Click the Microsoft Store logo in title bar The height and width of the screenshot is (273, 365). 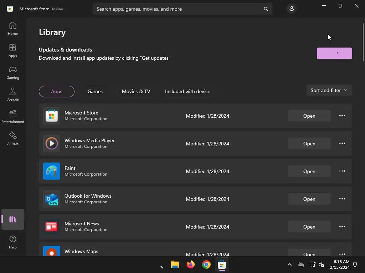click(10, 9)
